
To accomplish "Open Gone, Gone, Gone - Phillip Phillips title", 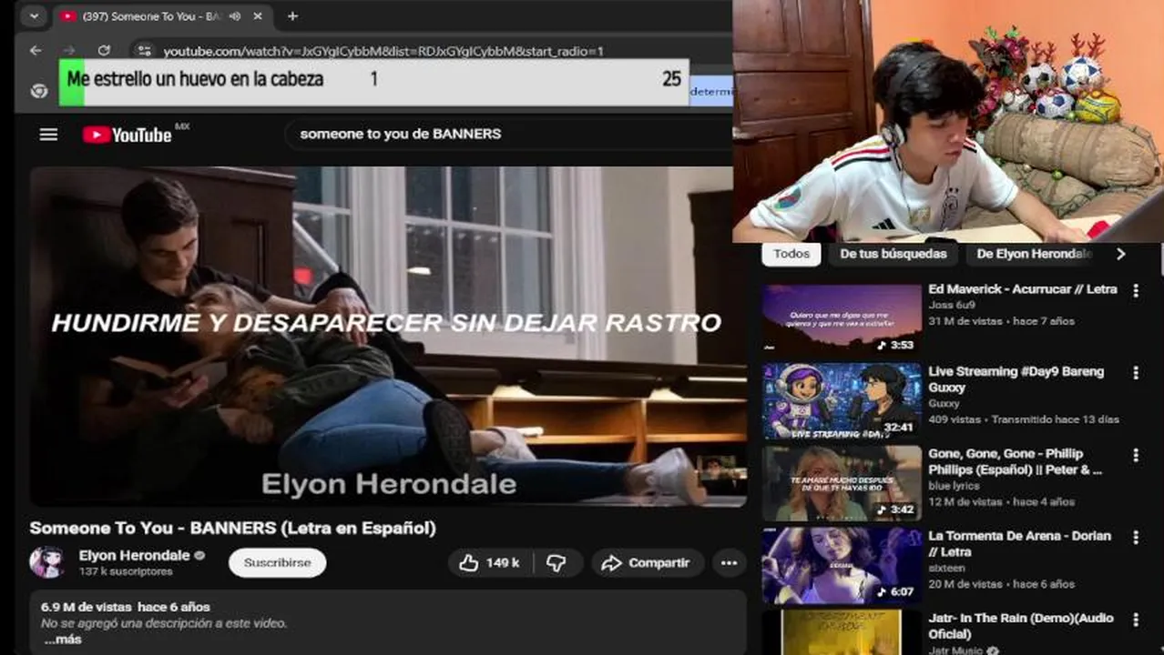I will tap(1015, 462).
